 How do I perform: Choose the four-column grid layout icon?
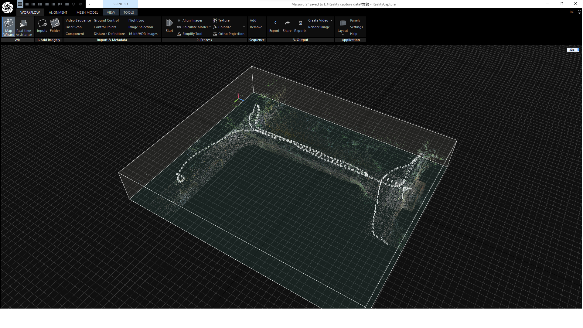(x=67, y=4)
